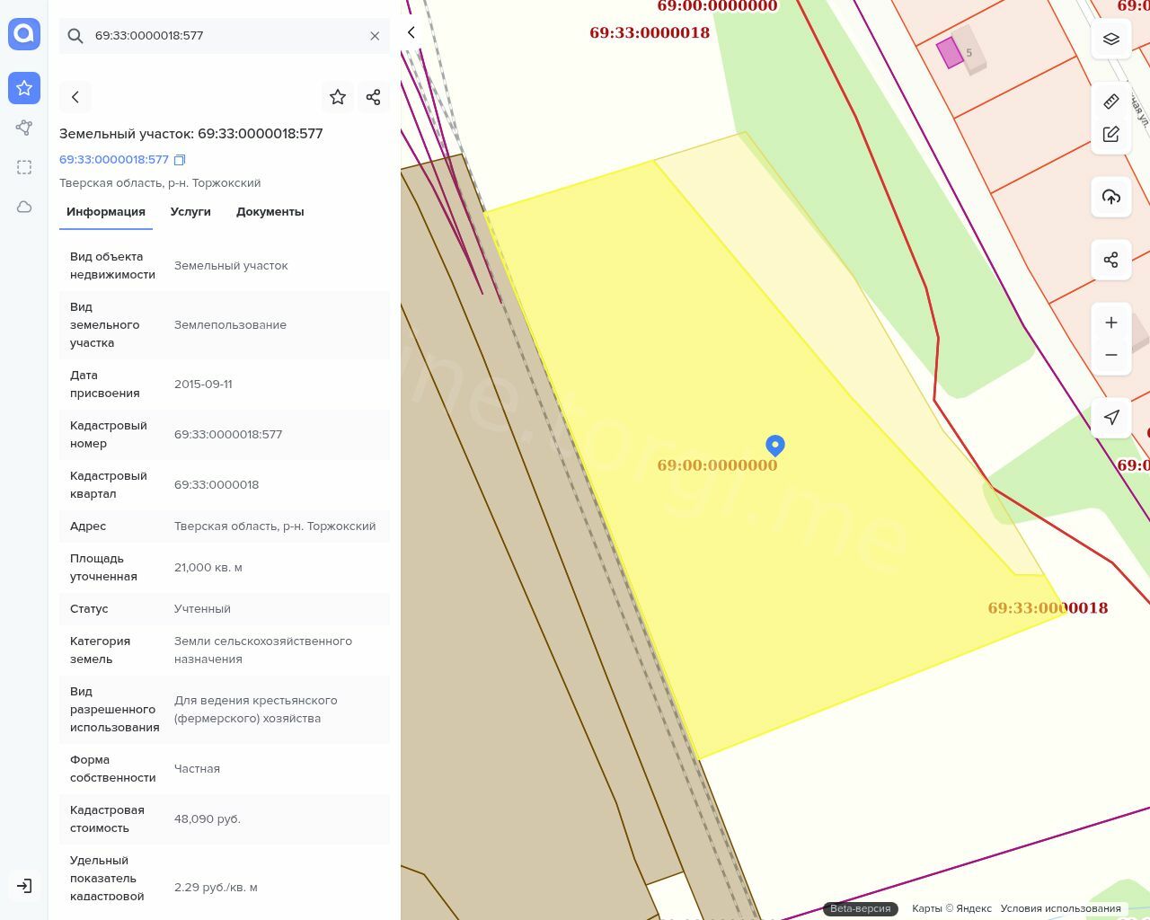1150x920 pixels.
Task: Zoom out of the map
Action: coord(1111,355)
